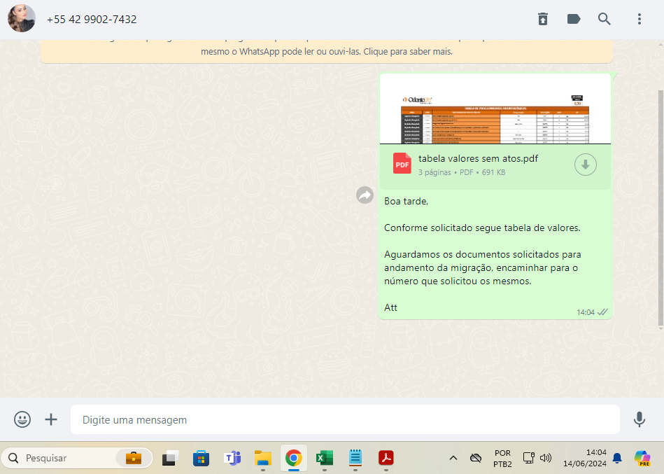Image resolution: width=664 pixels, height=474 pixels.
Task: Toggle the volume speaker icon in tray
Action: click(546, 458)
